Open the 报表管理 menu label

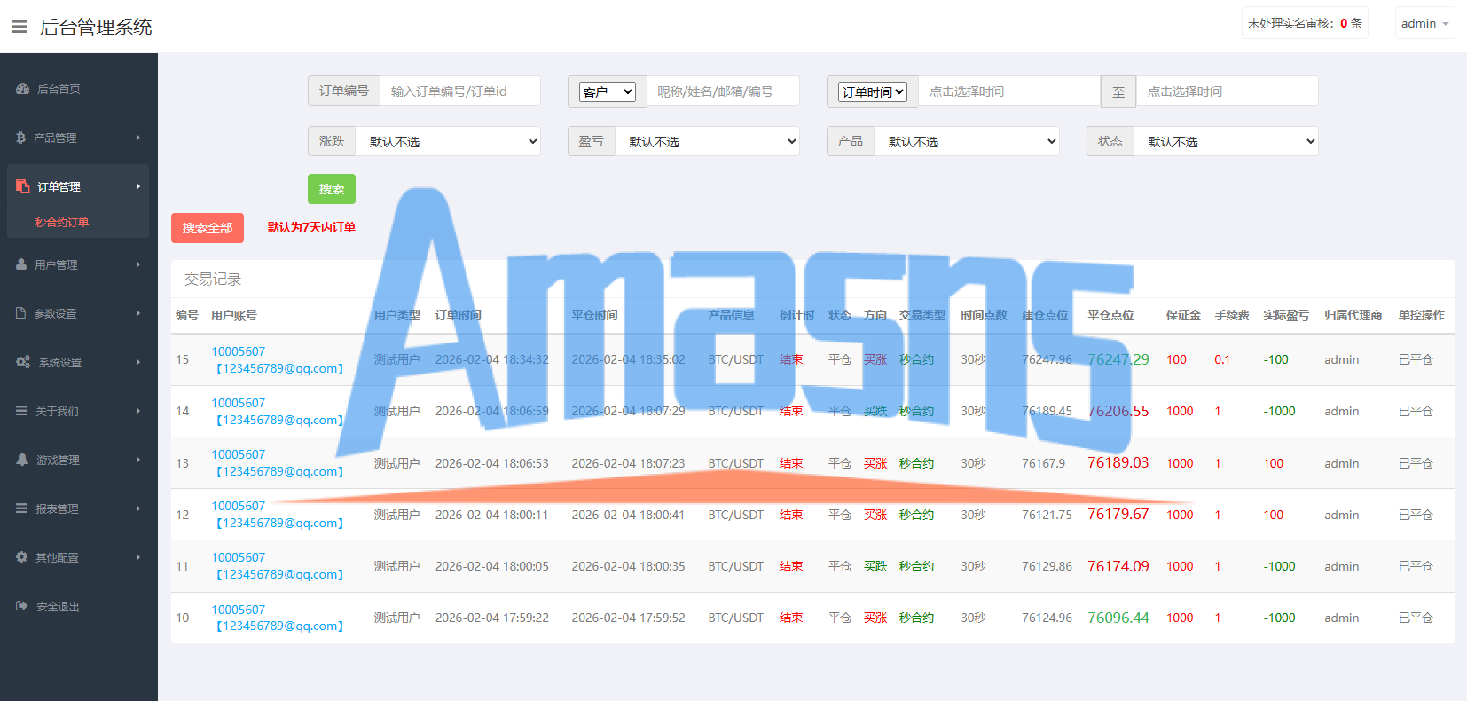(x=57, y=508)
